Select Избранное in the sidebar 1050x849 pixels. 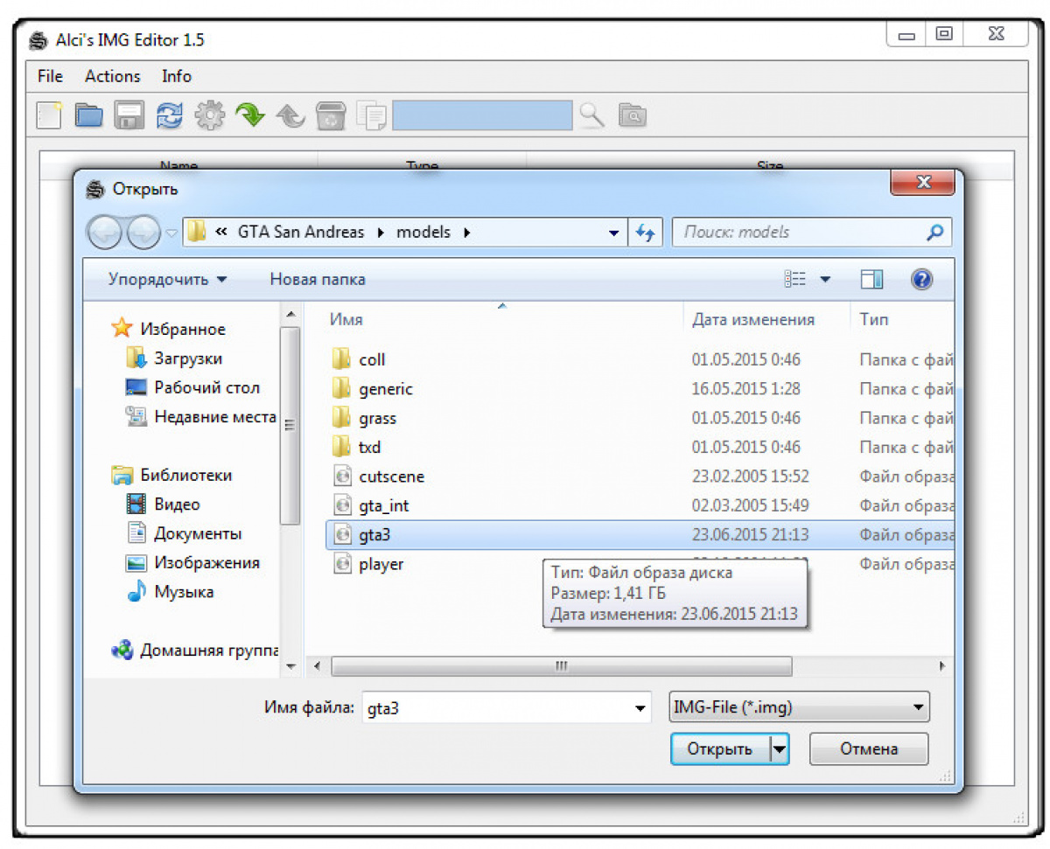(169, 330)
